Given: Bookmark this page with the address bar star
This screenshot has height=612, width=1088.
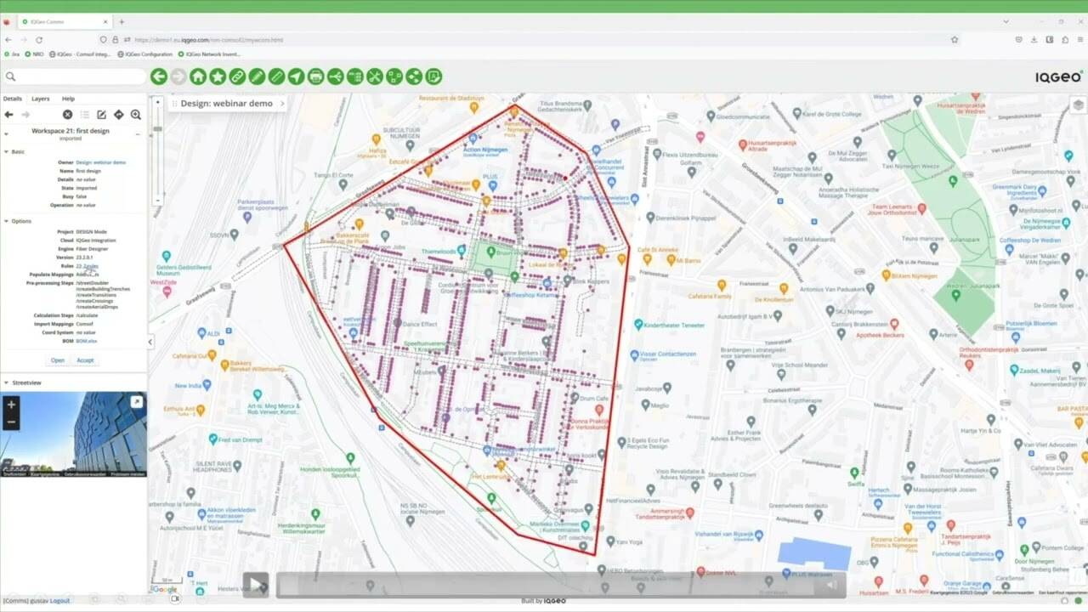Looking at the screenshot, I should pyautogui.click(x=955, y=40).
